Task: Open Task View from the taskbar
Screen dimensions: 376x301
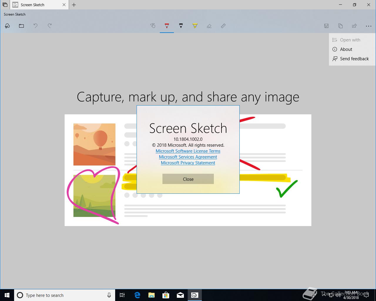Action: tap(122, 295)
